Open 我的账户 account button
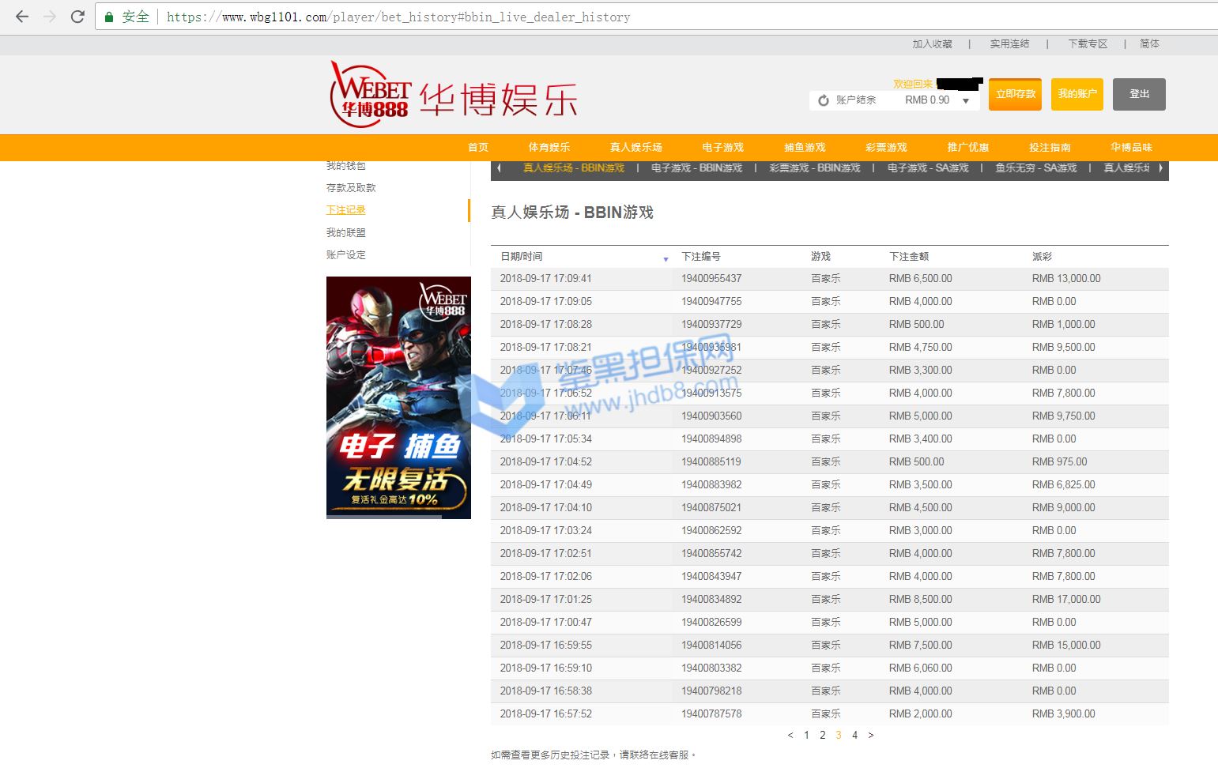Image resolution: width=1218 pixels, height=768 pixels. (x=1077, y=94)
